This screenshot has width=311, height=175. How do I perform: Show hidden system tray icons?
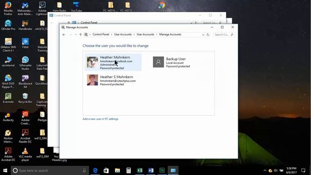[x=265, y=171]
